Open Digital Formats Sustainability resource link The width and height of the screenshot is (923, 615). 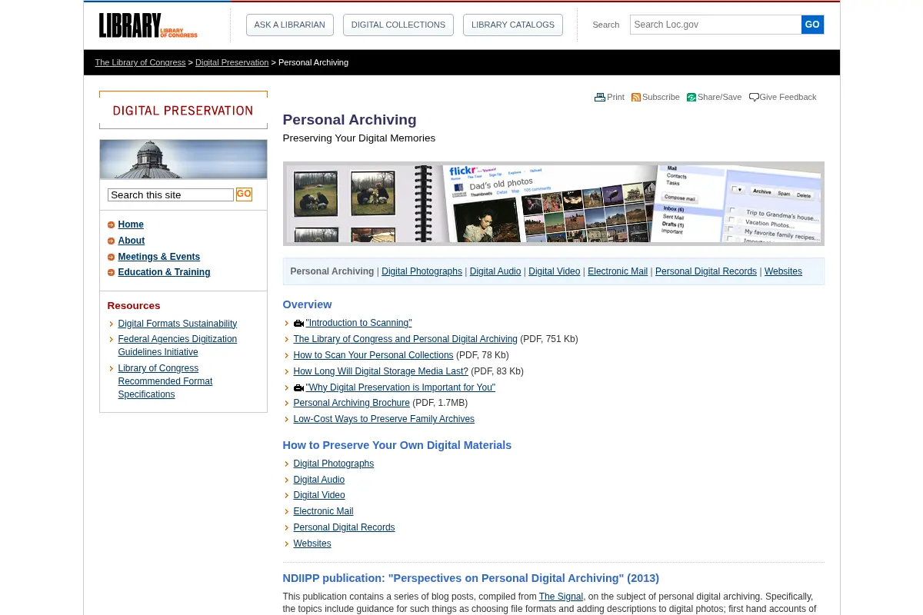[178, 324]
